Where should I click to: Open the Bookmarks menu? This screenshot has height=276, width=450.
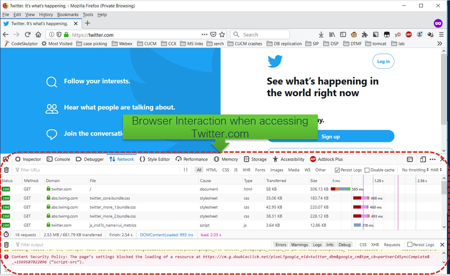click(68, 15)
